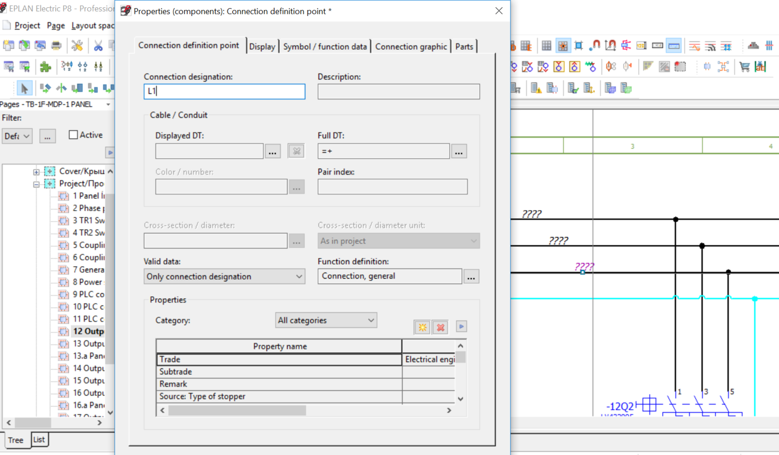Click the red magnet object snap icon
The width and height of the screenshot is (779, 455).
click(595, 46)
